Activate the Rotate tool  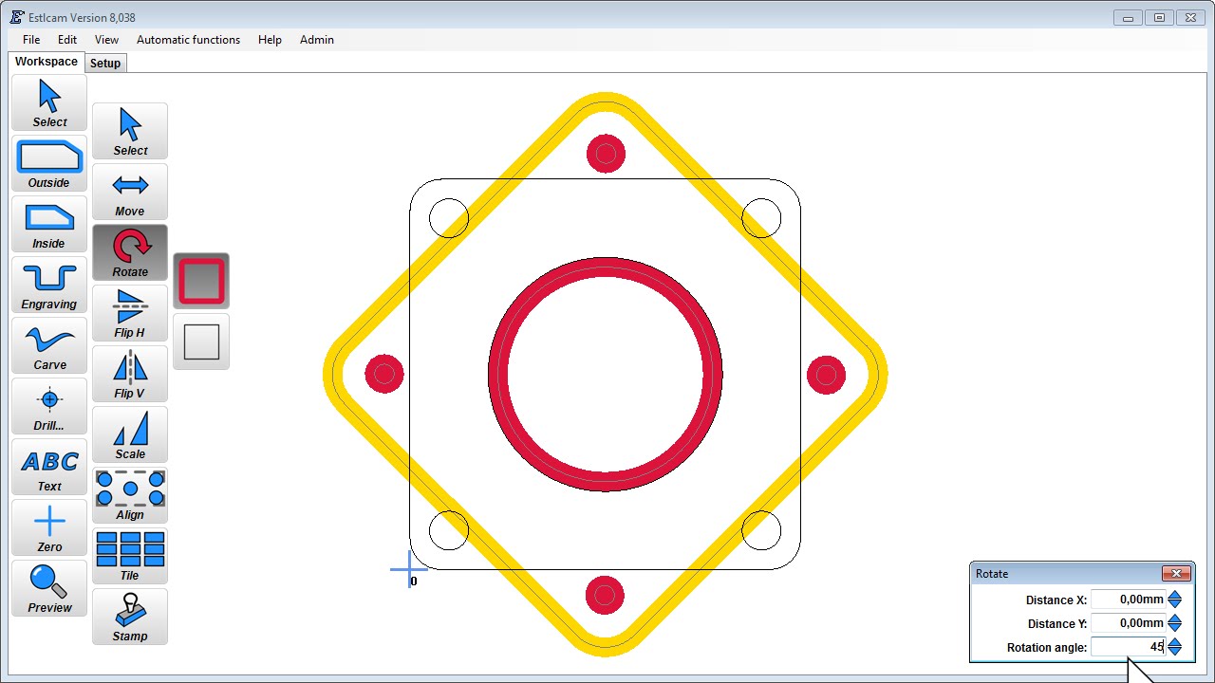tap(130, 252)
